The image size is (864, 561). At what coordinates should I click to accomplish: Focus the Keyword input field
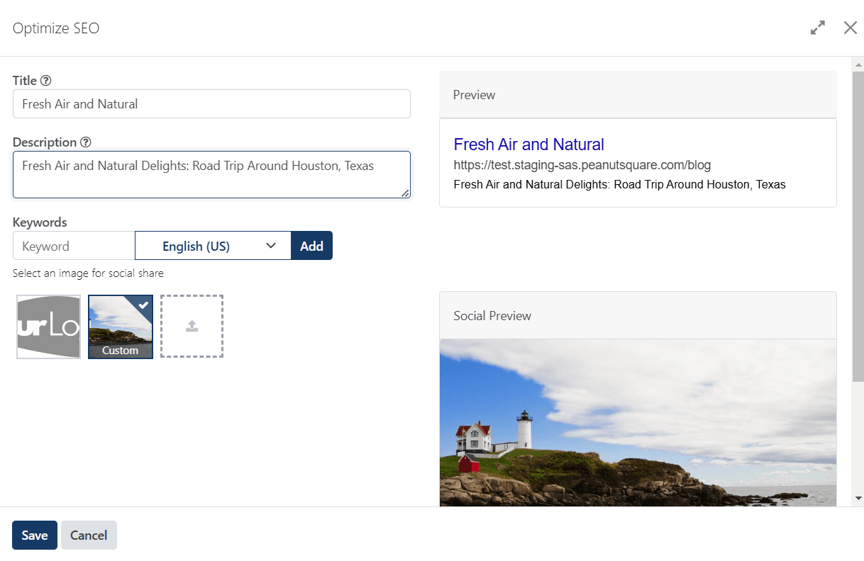pyautogui.click(x=74, y=246)
